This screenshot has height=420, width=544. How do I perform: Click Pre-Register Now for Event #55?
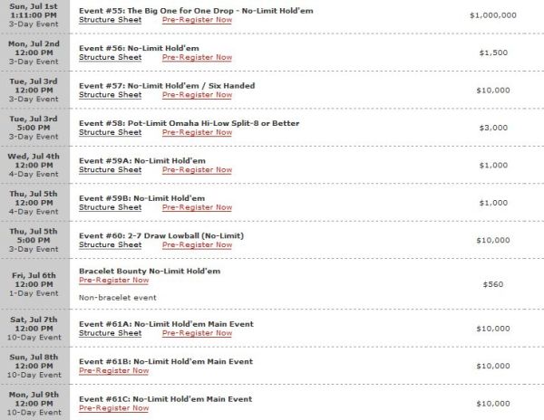click(197, 20)
